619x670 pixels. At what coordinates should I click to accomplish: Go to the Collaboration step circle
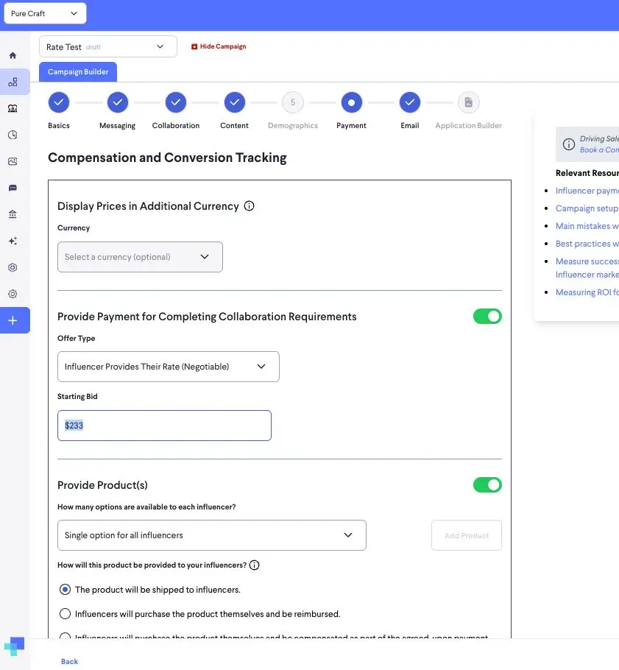pyautogui.click(x=176, y=102)
